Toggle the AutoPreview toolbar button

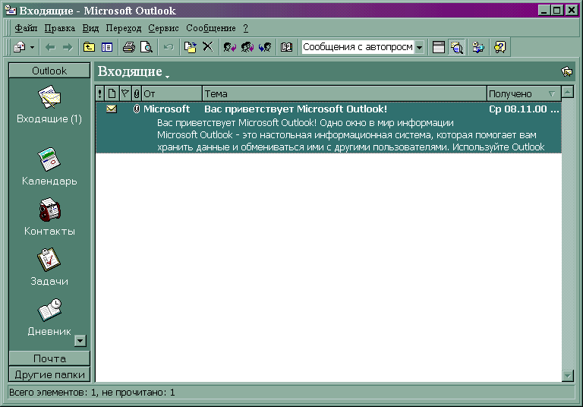tap(456, 47)
